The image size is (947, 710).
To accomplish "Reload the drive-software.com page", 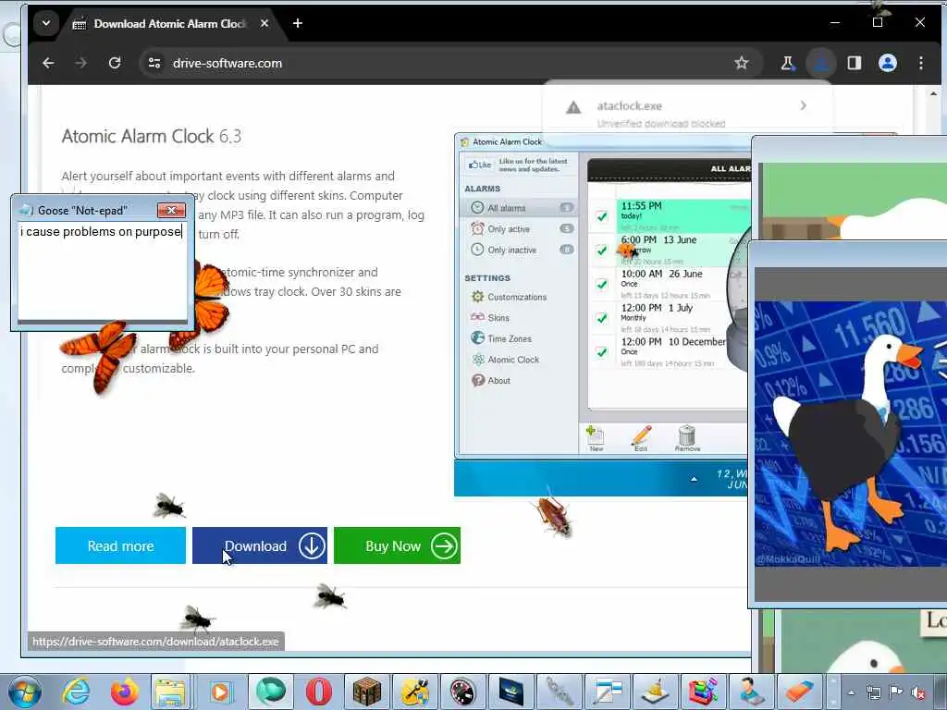I will pyautogui.click(x=114, y=63).
